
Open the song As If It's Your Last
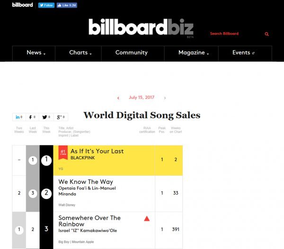pos(97,151)
